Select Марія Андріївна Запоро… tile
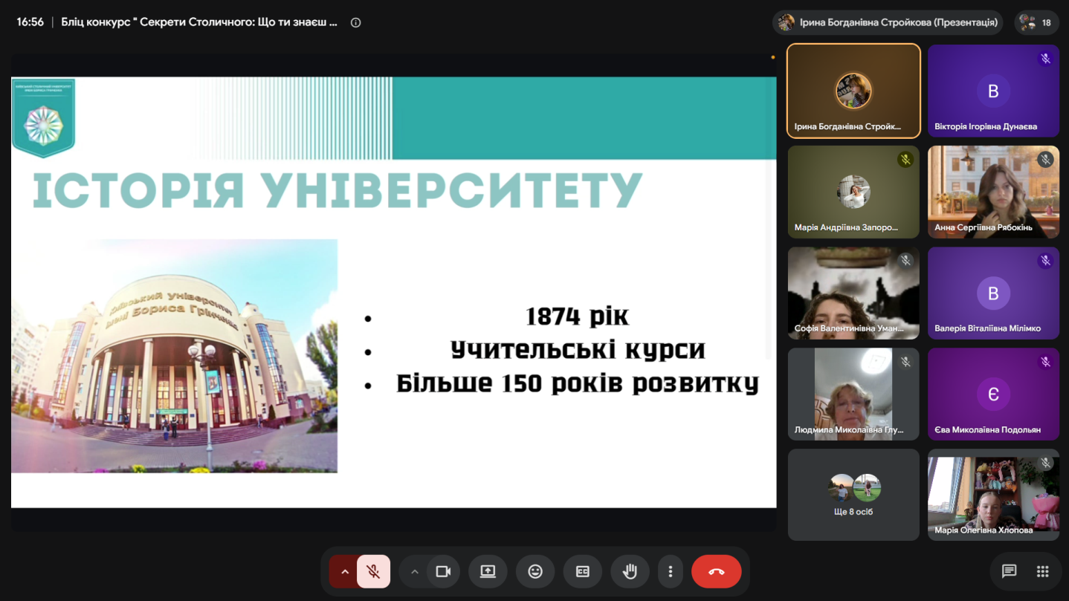 [853, 192]
